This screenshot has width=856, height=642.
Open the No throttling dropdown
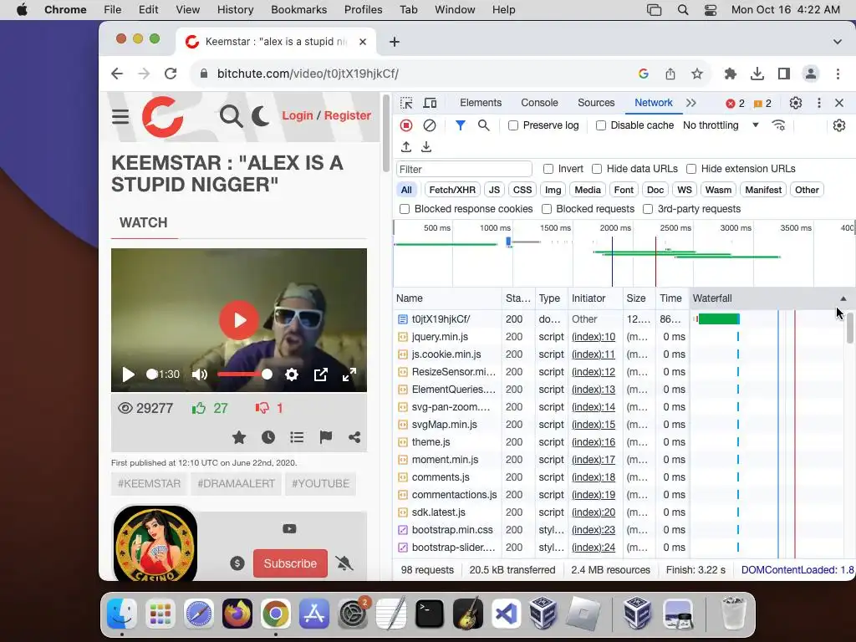point(721,125)
